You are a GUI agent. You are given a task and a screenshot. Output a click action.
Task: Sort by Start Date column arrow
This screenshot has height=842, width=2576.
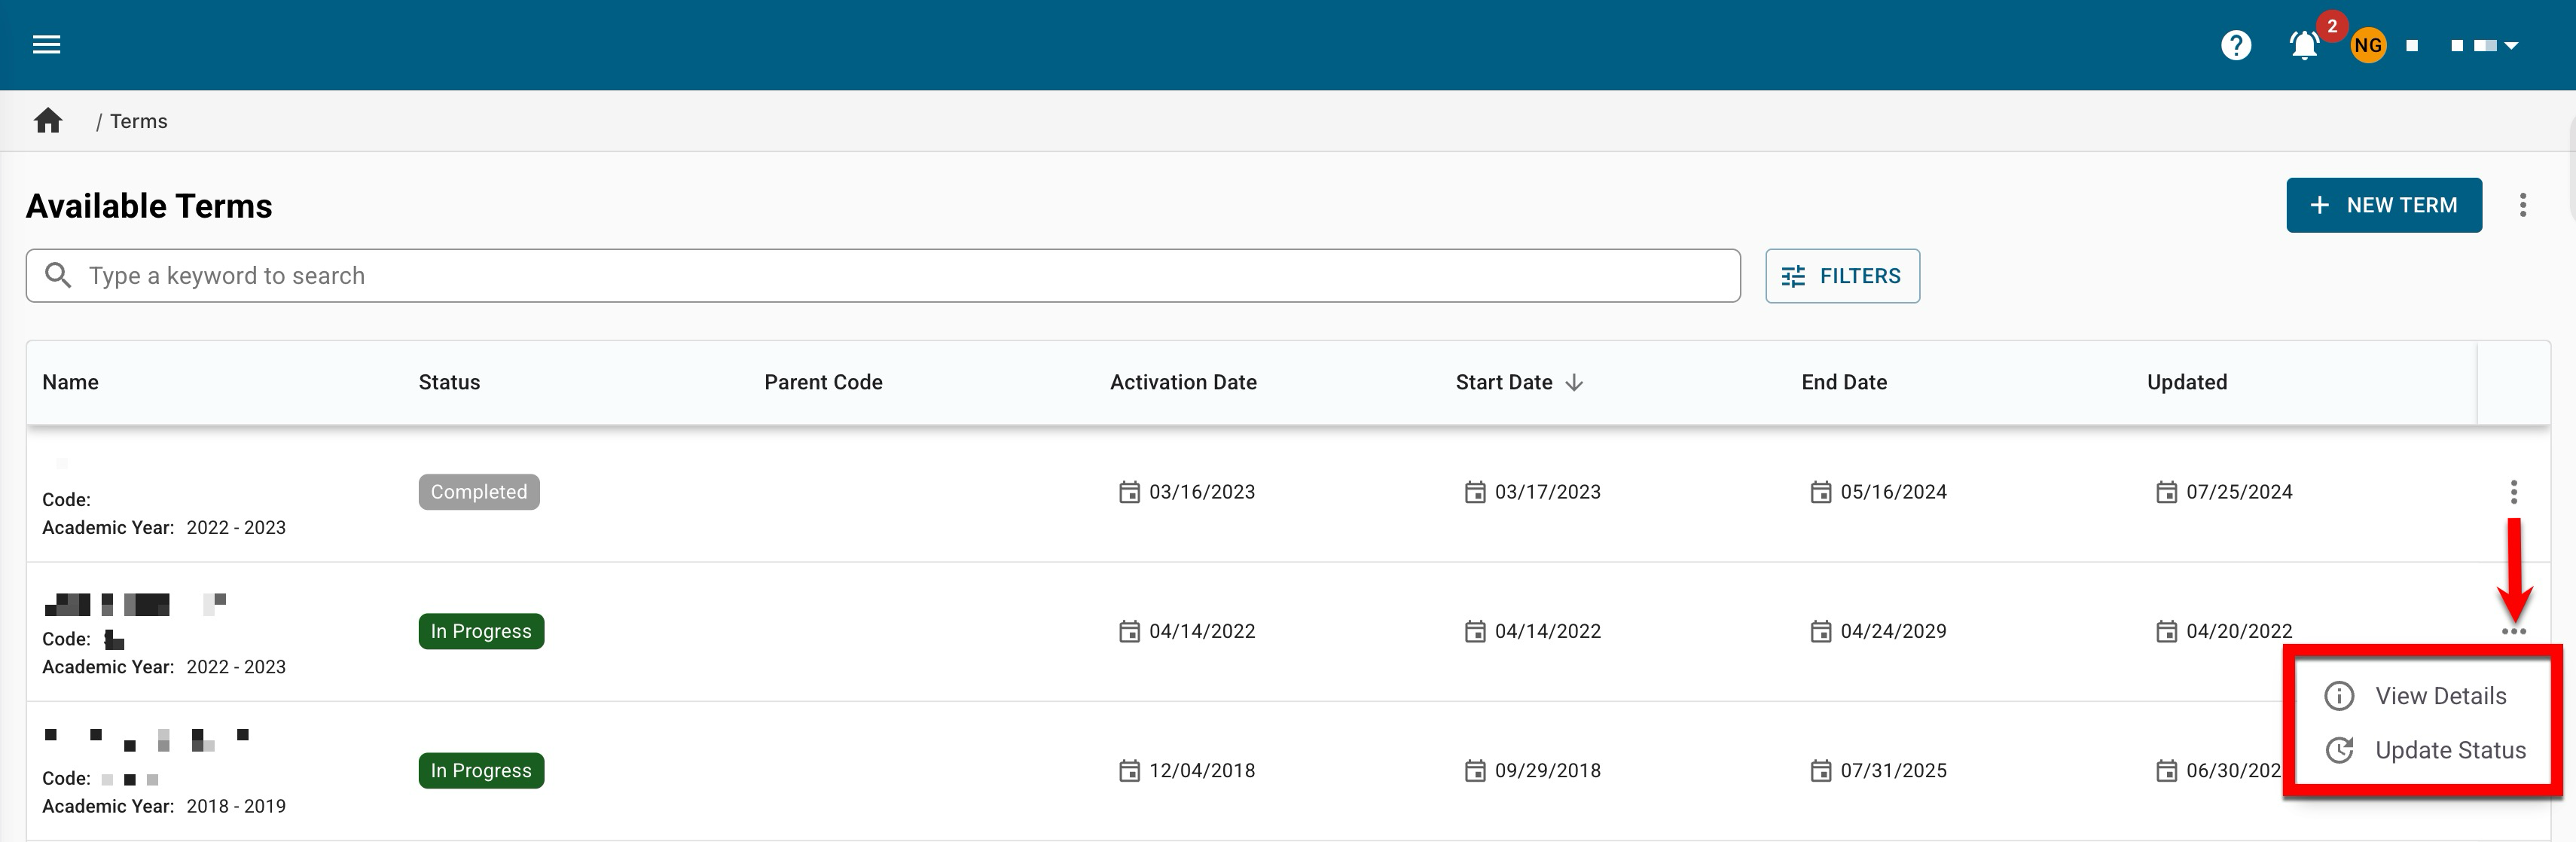(1574, 382)
